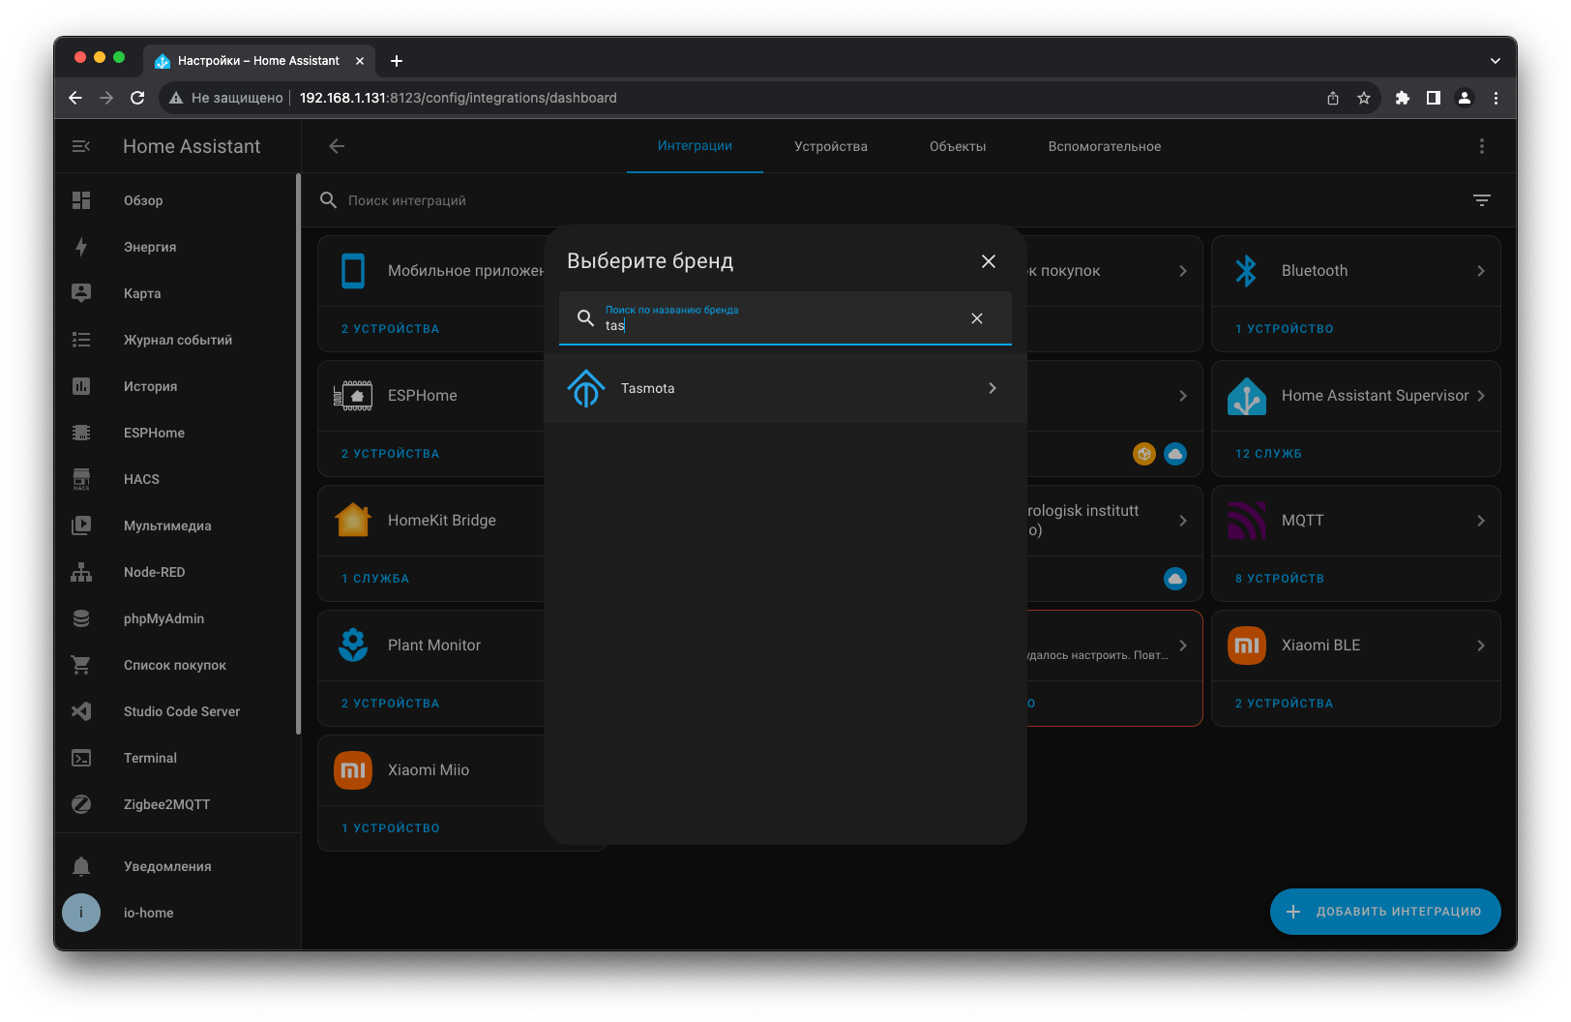Open Studio Code Server from the sidebar
This screenshot has width=1571, height=1022.
pos(181,711)
